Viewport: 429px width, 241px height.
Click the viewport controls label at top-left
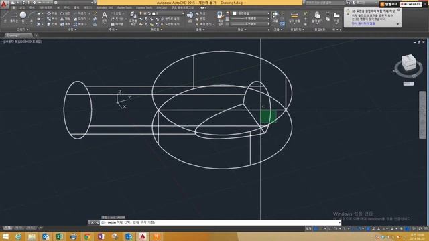point(21,42)
